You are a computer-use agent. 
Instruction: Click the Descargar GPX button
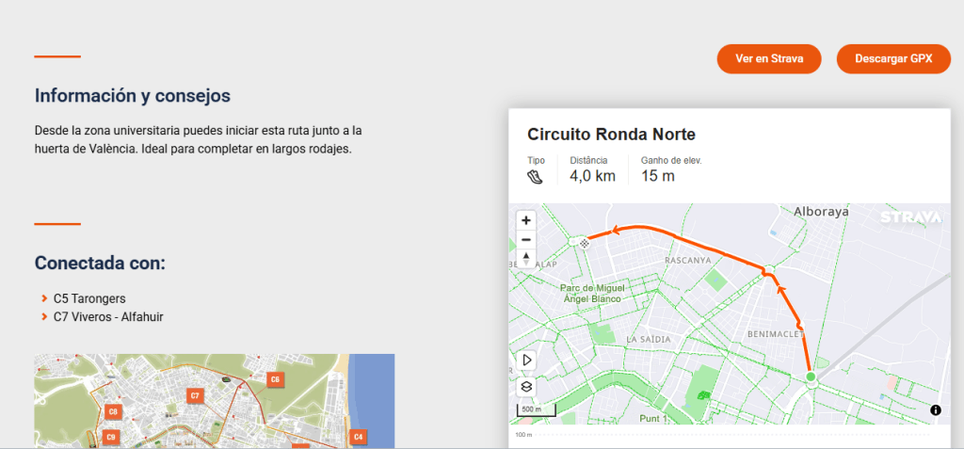pos(893,59)
